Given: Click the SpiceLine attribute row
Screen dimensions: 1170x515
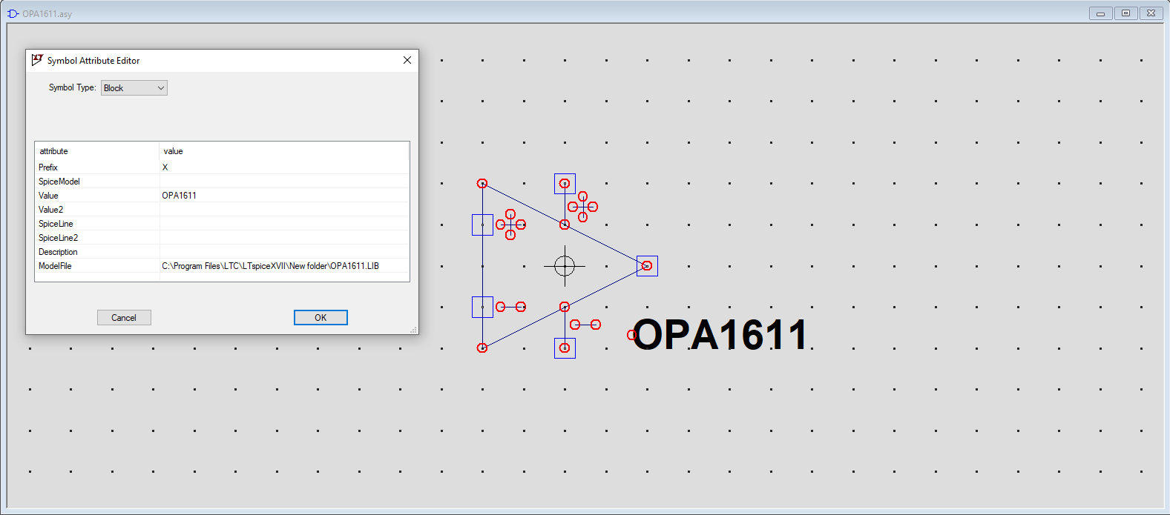Looking at the screenshot, I should pos(222,223).
